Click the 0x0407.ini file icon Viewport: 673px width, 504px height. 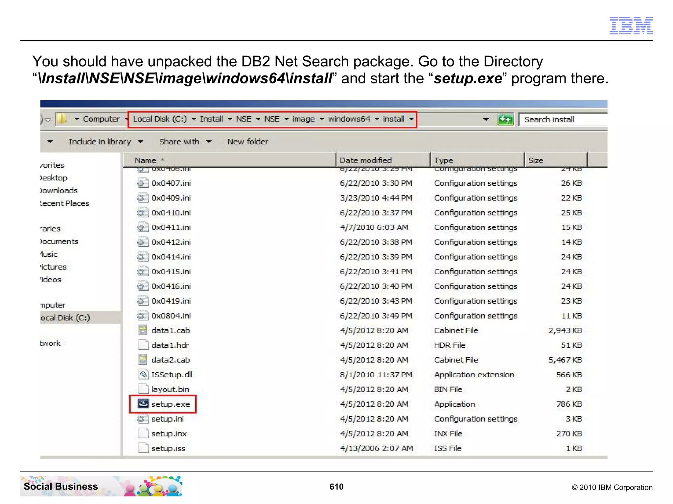point(142,183)
